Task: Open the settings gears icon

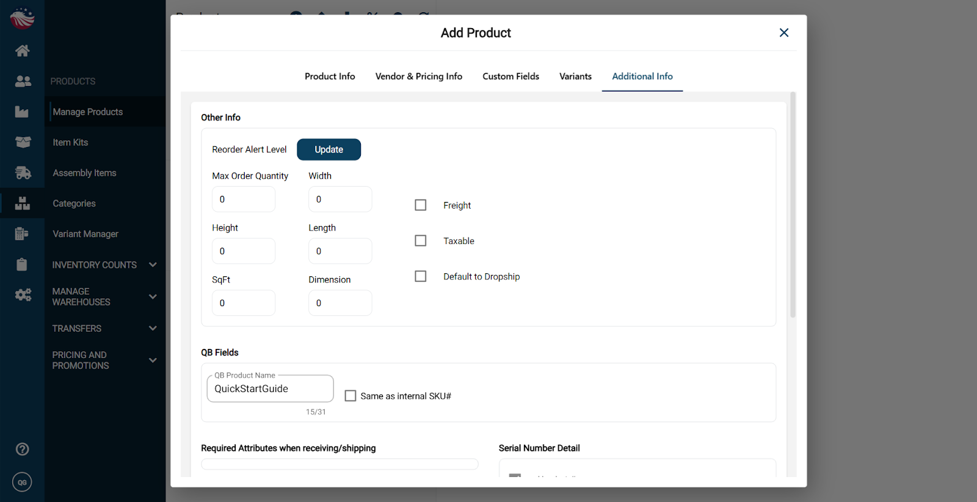Action: 23,295
